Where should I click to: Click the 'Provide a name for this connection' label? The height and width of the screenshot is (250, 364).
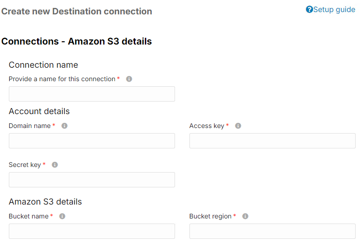pos(62,79)
